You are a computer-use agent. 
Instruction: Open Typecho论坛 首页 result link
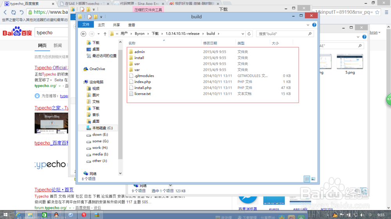(54, 190)
